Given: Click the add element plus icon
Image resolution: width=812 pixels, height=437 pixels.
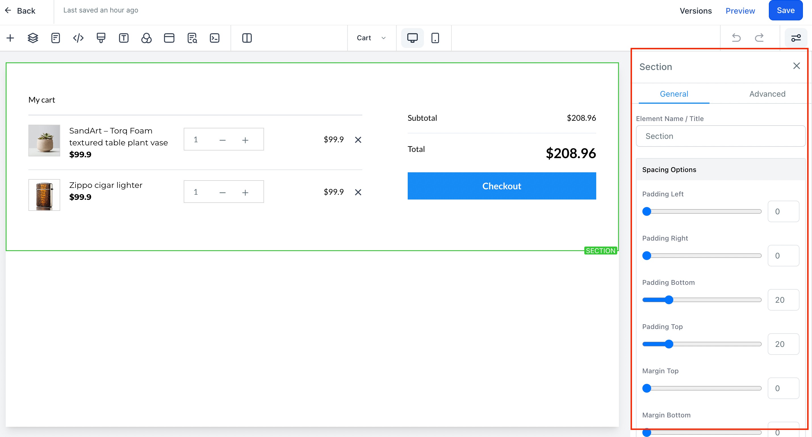Looking at the screenshot, I should [10, 38].
